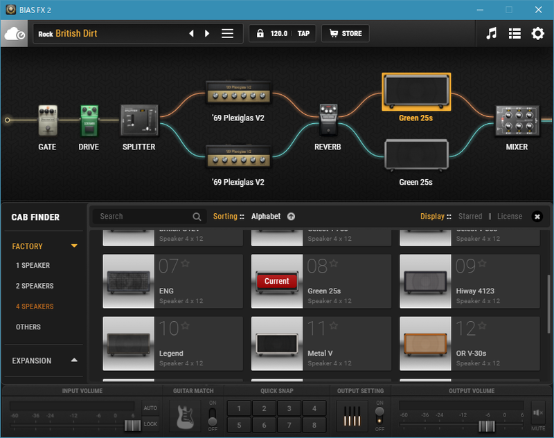
Task: Select OTHERS filter
Action: tap(28, 327)
